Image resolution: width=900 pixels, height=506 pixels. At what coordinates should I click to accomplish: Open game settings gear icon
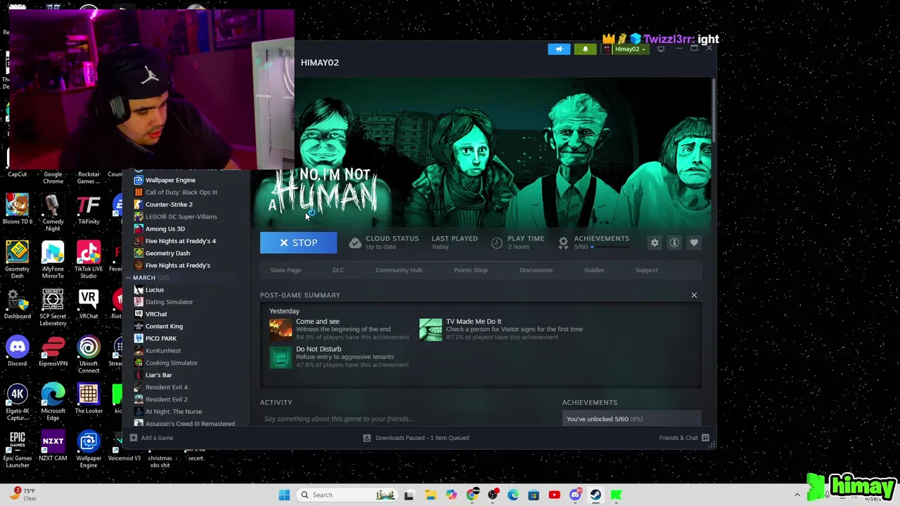click(x=655, y=242)
